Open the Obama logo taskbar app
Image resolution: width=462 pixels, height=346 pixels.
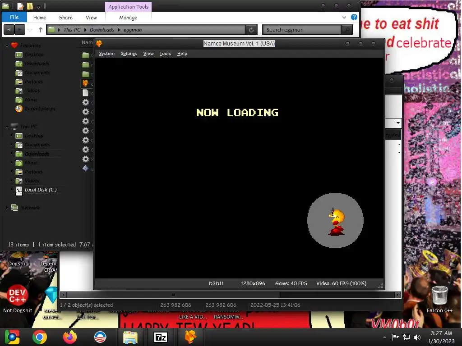(x=100, y=337)
